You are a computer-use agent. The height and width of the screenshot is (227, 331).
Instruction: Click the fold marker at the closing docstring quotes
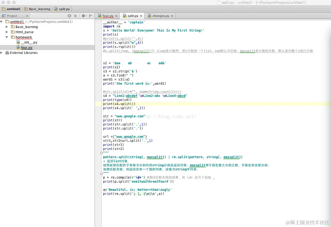[101, 173]
